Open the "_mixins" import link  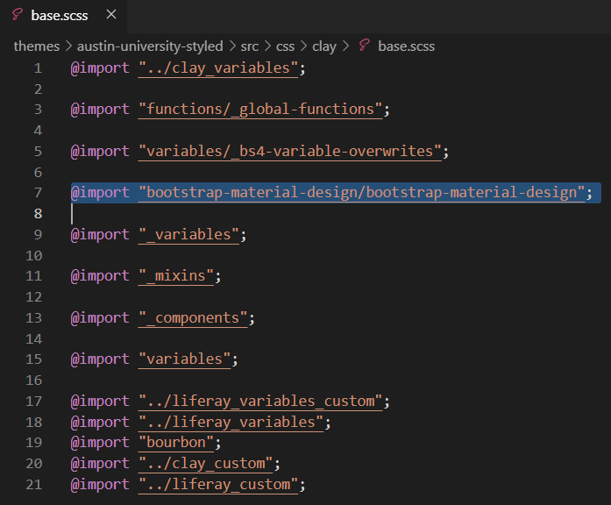click(176, 276)
